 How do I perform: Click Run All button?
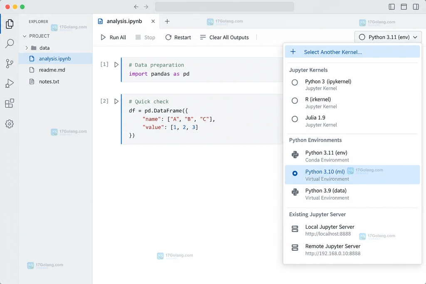coord(113,37)
